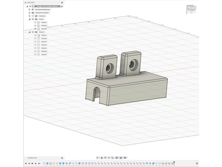This screenshot has height=167, width=222.
Task: Toggle visibility of Körper1
Action: [x=35, y=22]
